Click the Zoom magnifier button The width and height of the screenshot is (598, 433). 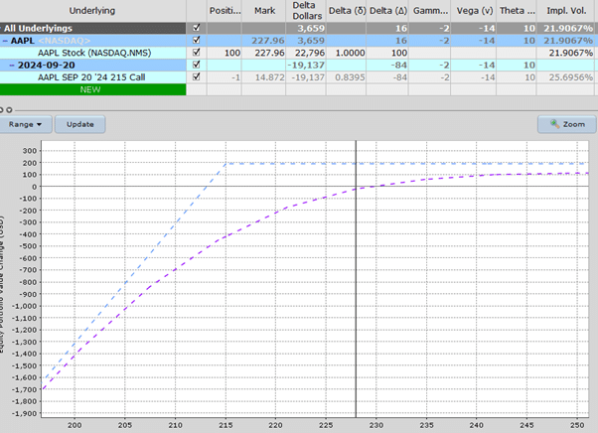click(563, 125)
